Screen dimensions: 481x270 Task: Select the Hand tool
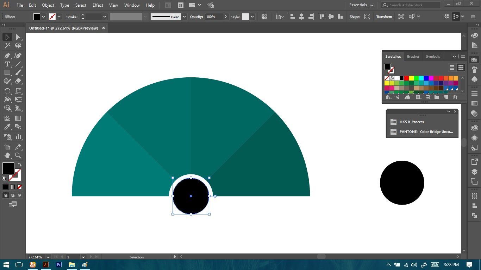click(7, 155)
